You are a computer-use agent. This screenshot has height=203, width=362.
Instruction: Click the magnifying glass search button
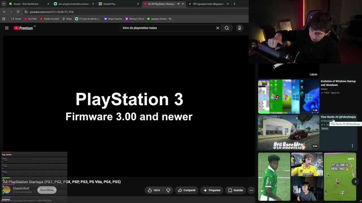227,28
